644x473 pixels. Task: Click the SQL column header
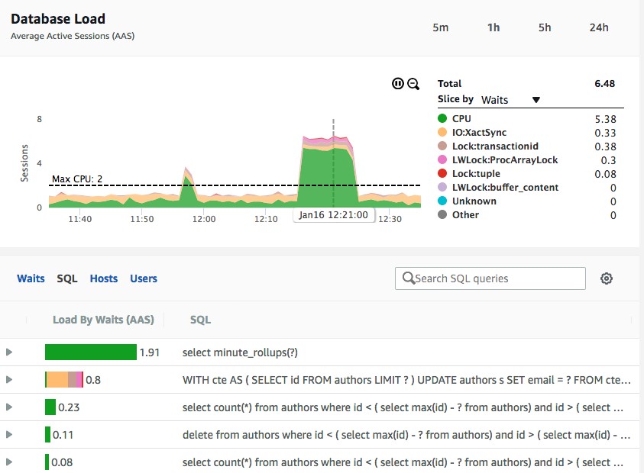click(x=200, y=320)
